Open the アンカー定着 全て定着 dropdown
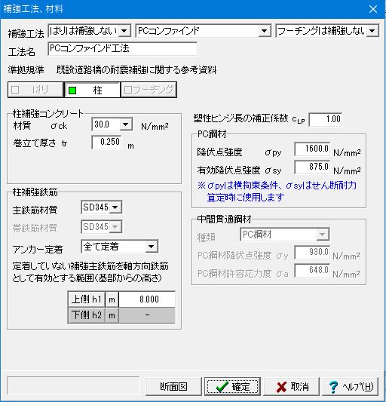Screen dimensions: 386x402 152,247
